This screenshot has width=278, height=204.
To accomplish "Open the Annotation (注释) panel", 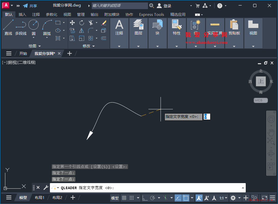I will point(119,33).
